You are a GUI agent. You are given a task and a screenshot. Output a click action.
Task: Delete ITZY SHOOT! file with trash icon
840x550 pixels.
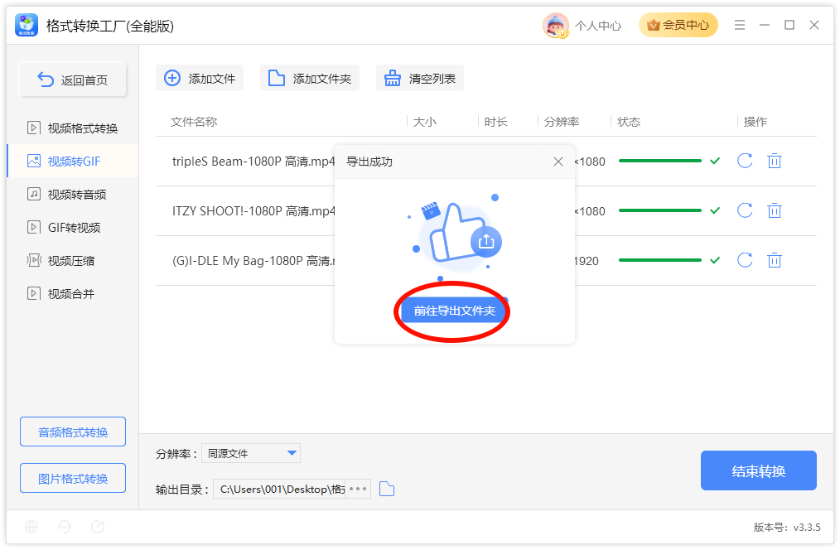click(x=774, y=210)
